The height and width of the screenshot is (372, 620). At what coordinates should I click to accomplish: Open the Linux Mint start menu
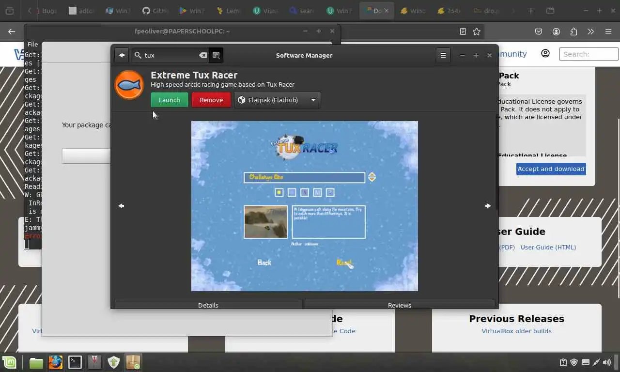click(9, 362)
